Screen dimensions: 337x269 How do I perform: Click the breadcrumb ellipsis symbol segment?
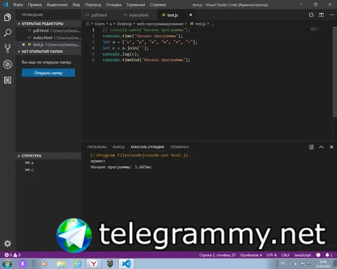click(213, 24)
